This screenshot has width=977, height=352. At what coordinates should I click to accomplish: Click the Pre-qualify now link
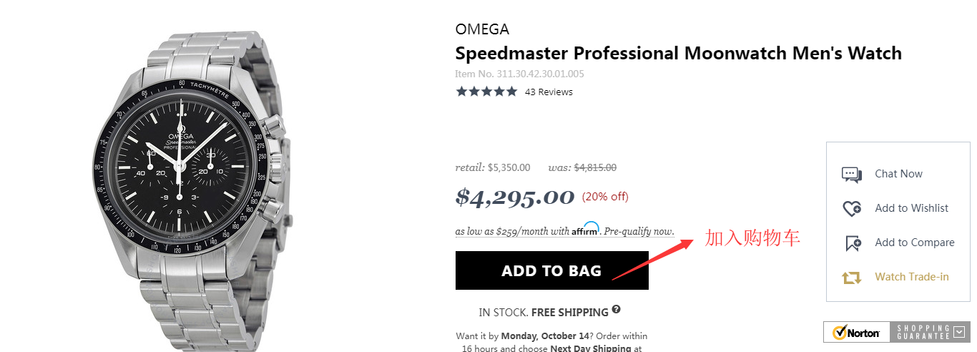[x=639, y=232]
